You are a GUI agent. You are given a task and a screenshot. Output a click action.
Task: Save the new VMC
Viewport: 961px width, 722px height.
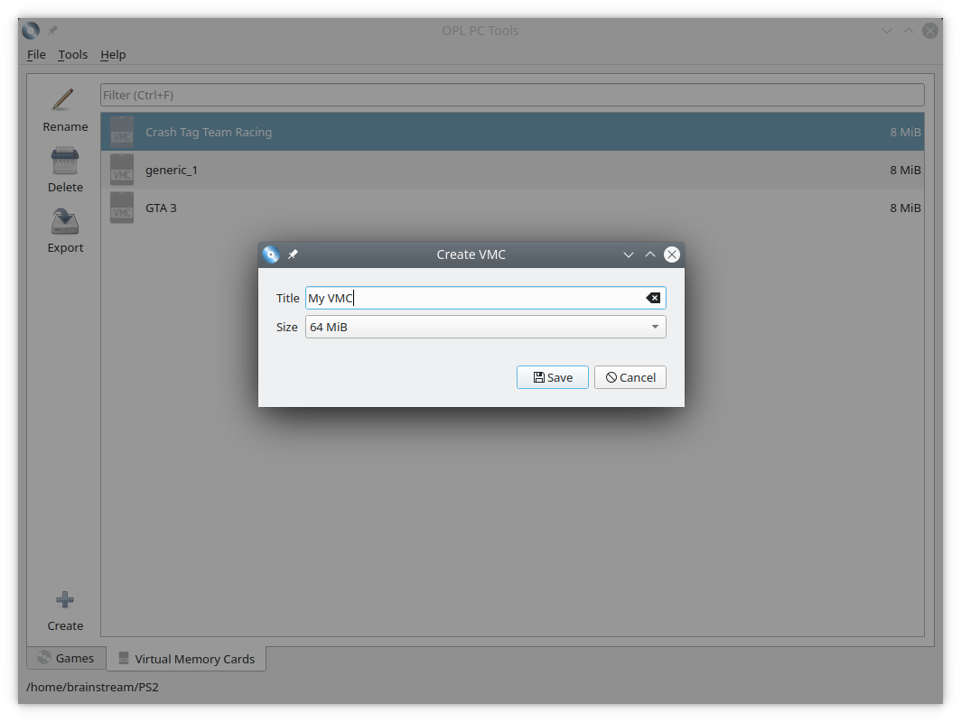(x=552, y=377)
